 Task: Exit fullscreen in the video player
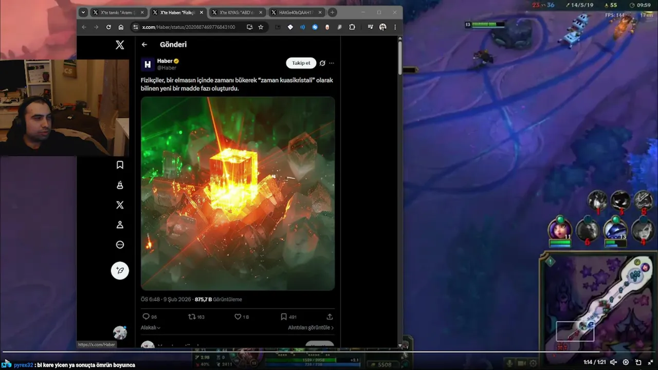pyautogui.click(x=650, y=362)
